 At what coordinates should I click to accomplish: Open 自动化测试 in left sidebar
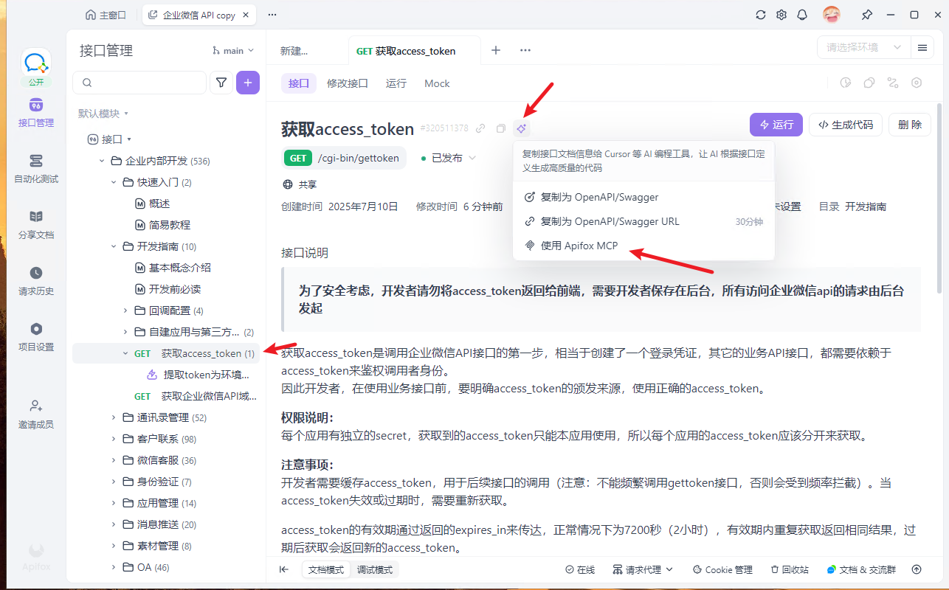[36, 168]
